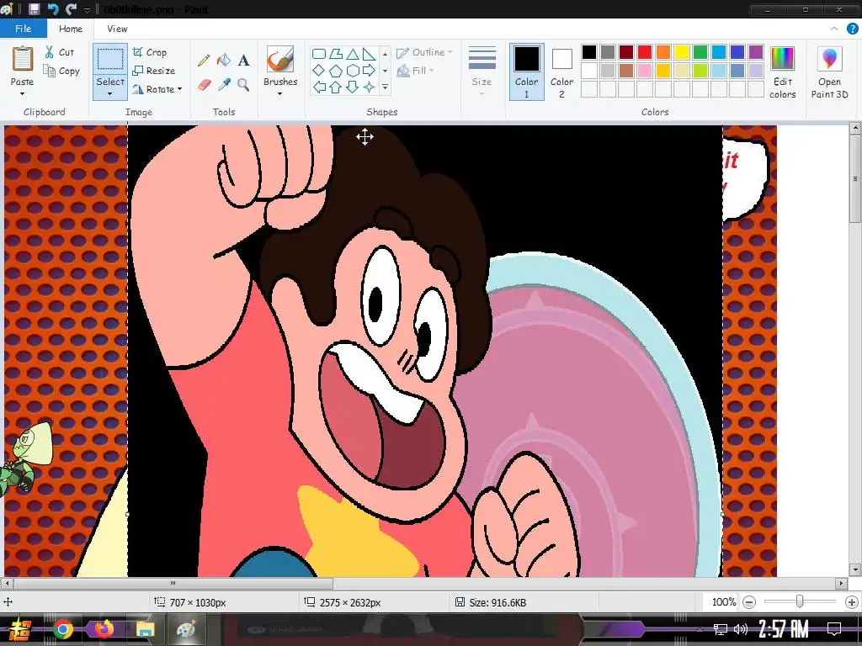Open Paint 3D
This screenshot has width=862, height=646.
[829, 72]
